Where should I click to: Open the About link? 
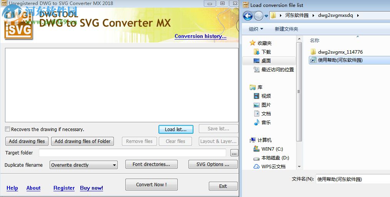click(33, 188)
